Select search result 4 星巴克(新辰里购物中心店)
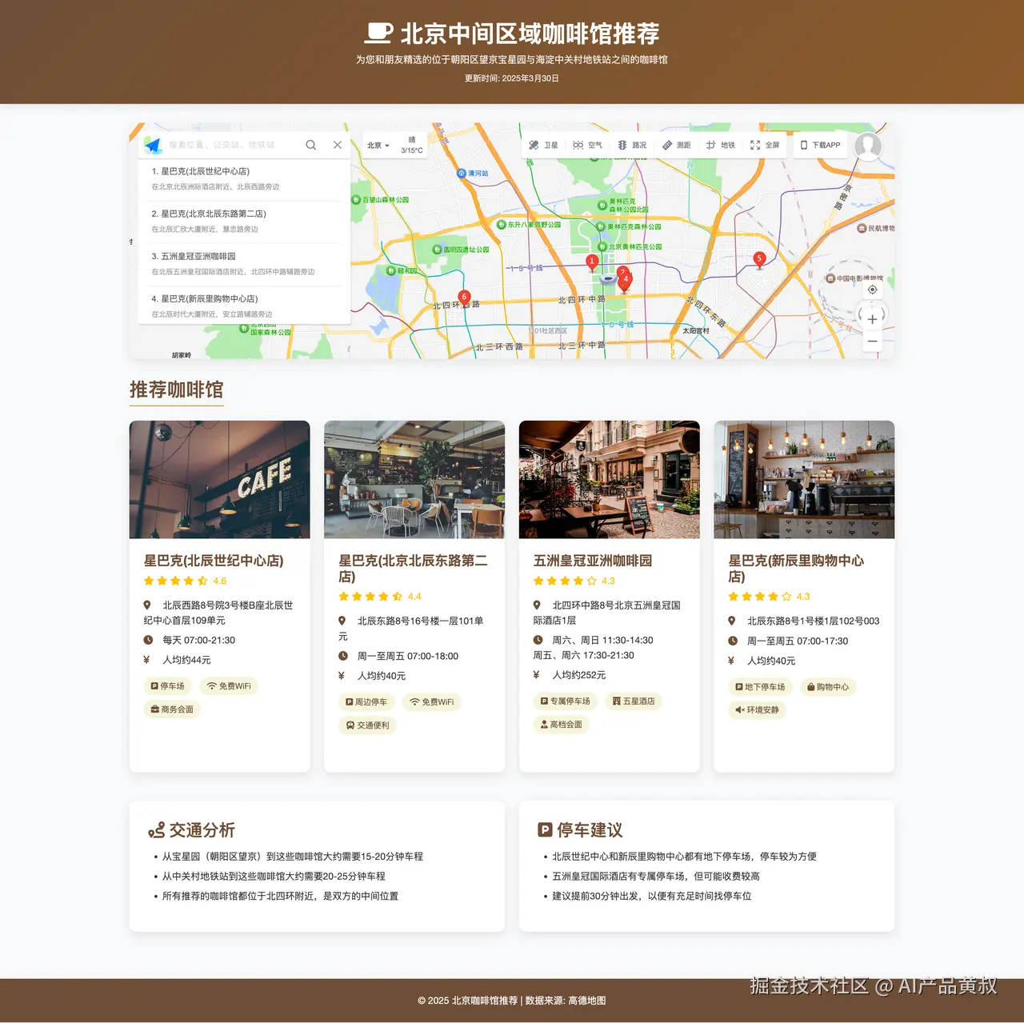This screenshot has height=1023, width=1024. [244, 306]
